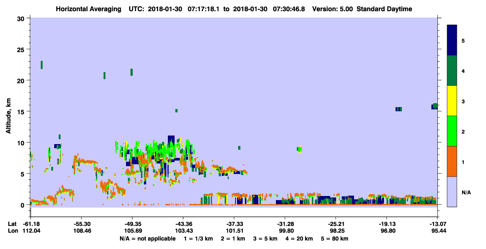Click the color bar label '5'
The width and height of the screenshot is (486, 249).
(463, 40)
